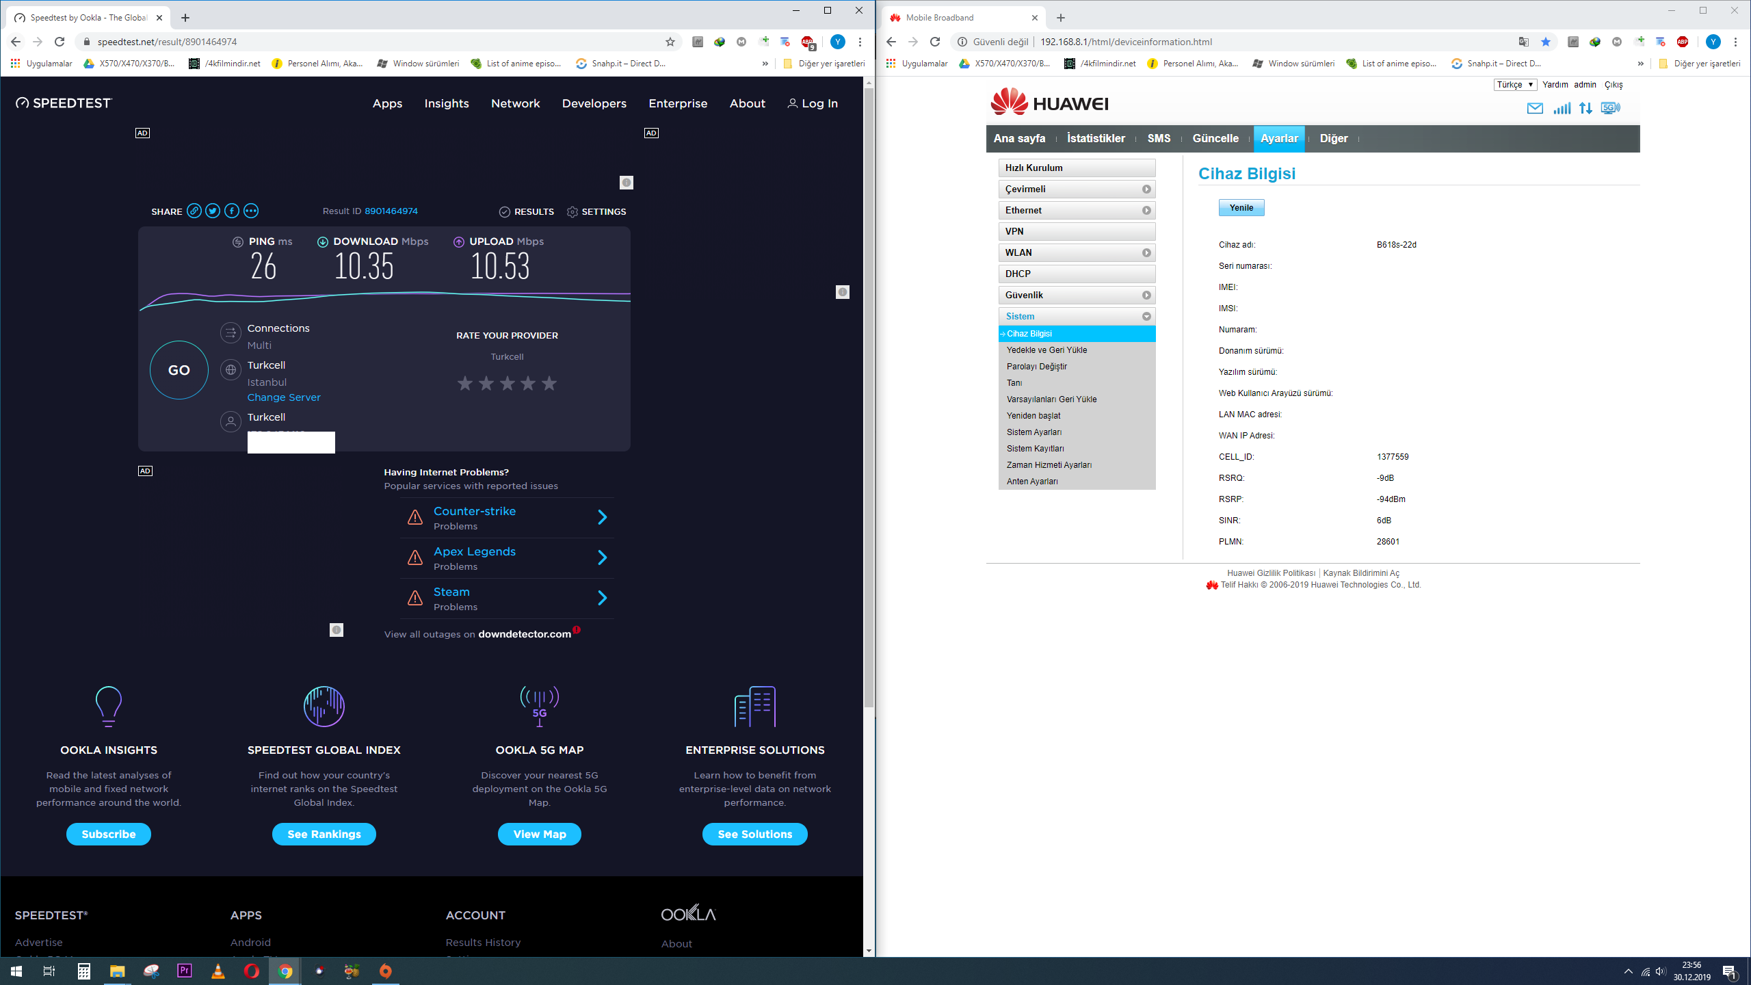This screenshot has width=1751, height=985.
Task: Click the Yenile refresh button
Action: coord(1241,208)
